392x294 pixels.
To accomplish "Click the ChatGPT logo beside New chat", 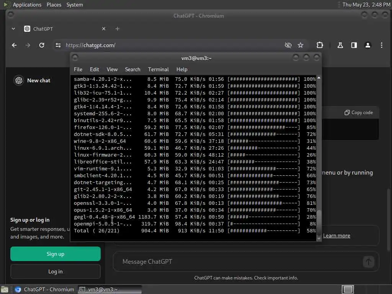I will (19, 80).
